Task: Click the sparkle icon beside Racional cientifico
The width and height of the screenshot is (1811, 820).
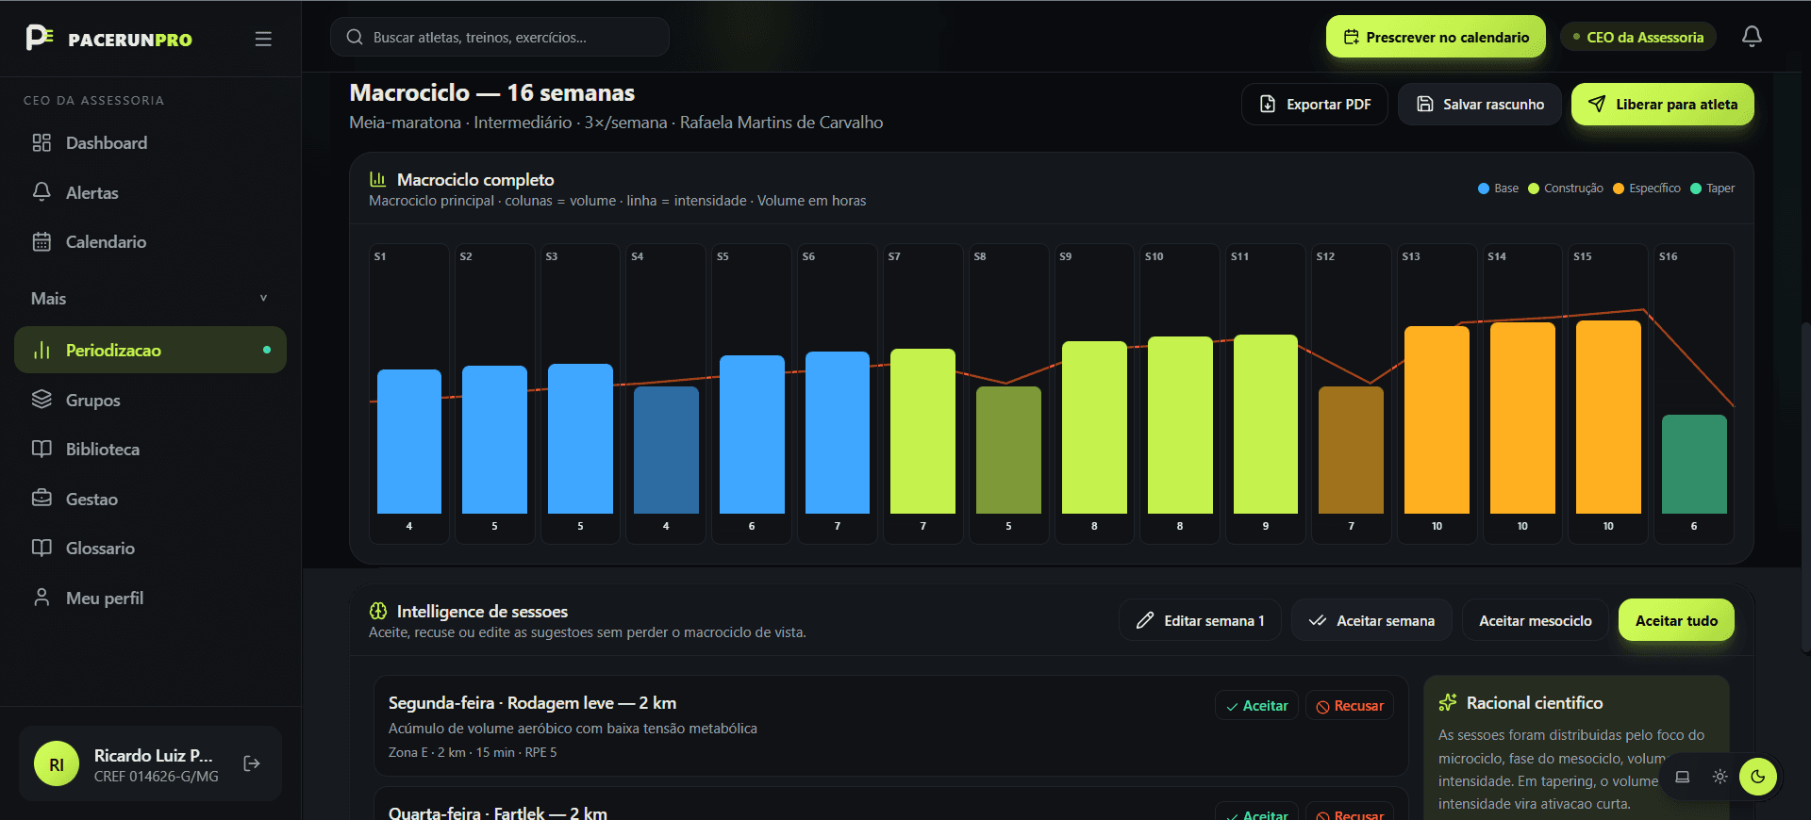Action: click(1448, 702)
